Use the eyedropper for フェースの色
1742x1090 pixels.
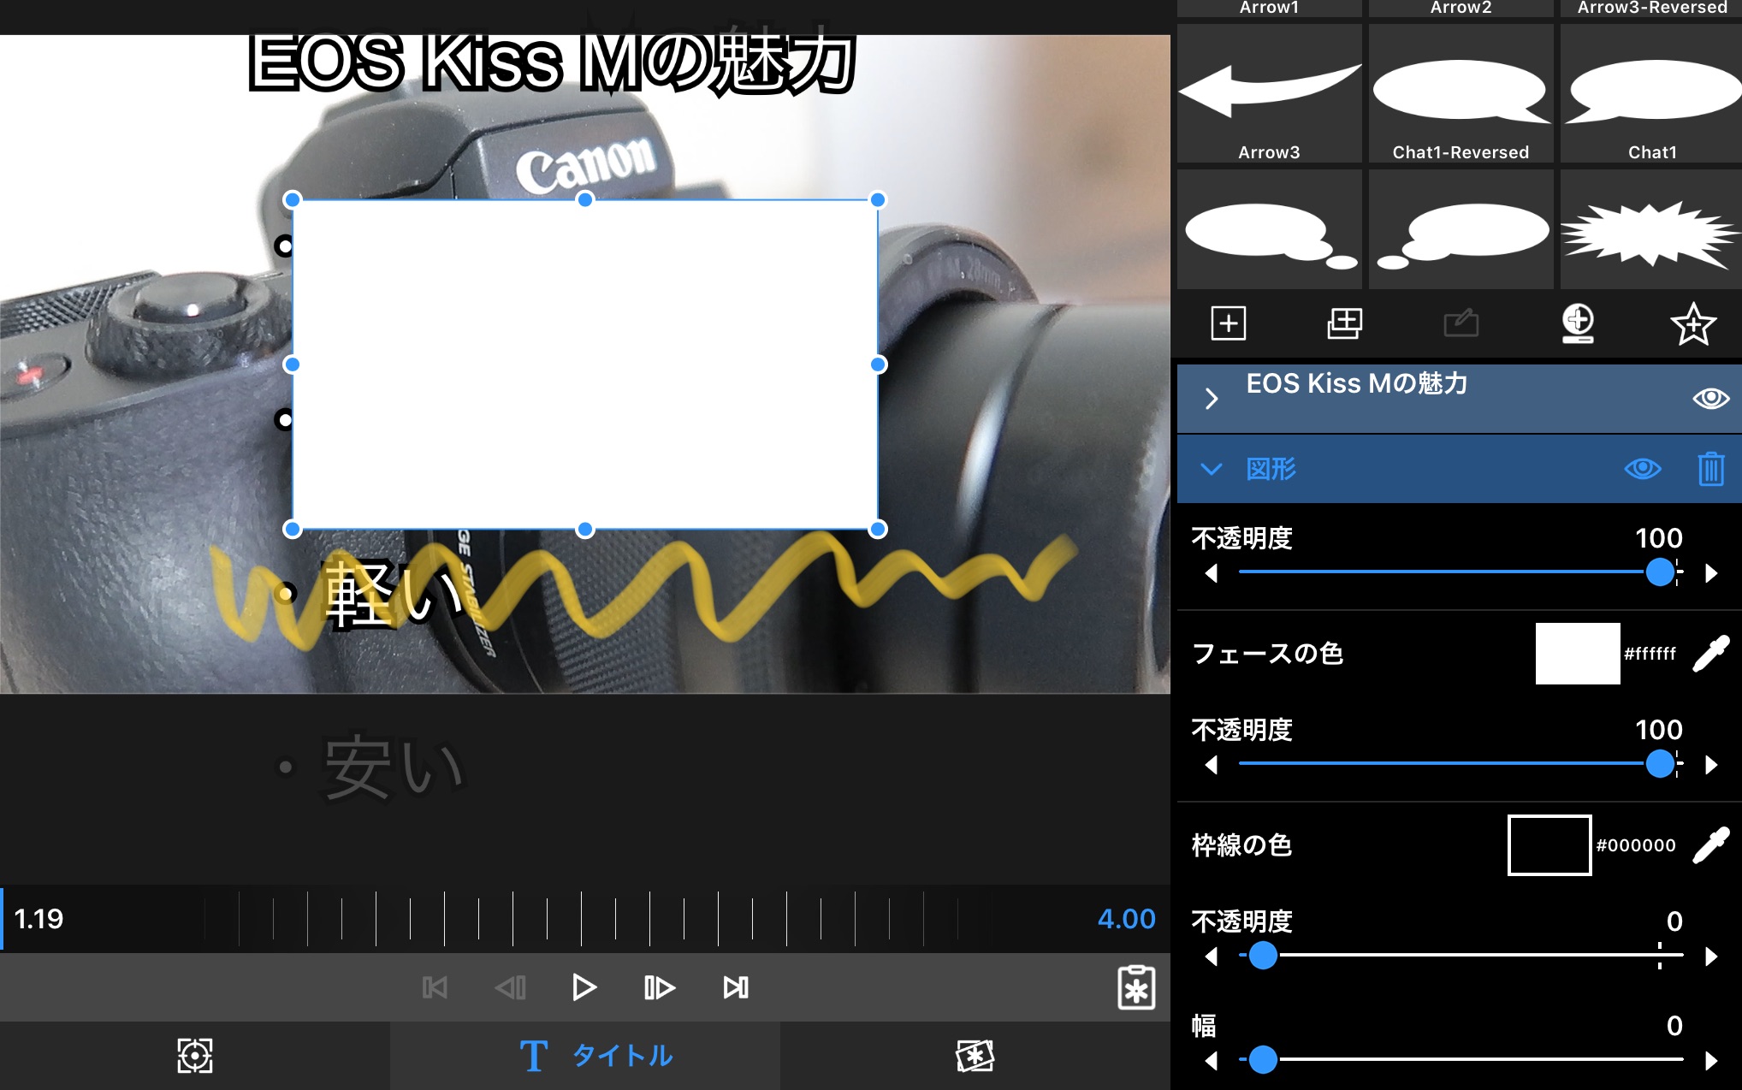(1711, 654)
